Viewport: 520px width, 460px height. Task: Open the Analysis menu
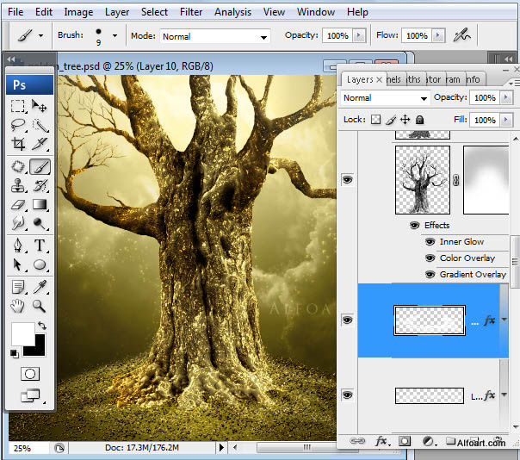[232, 12]
